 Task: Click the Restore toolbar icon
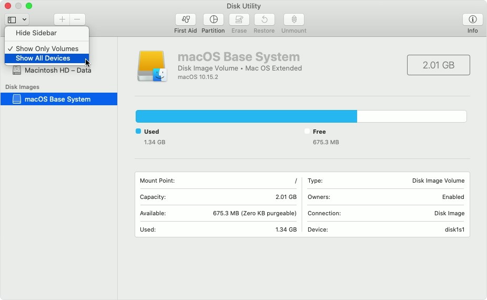(265, 19)
